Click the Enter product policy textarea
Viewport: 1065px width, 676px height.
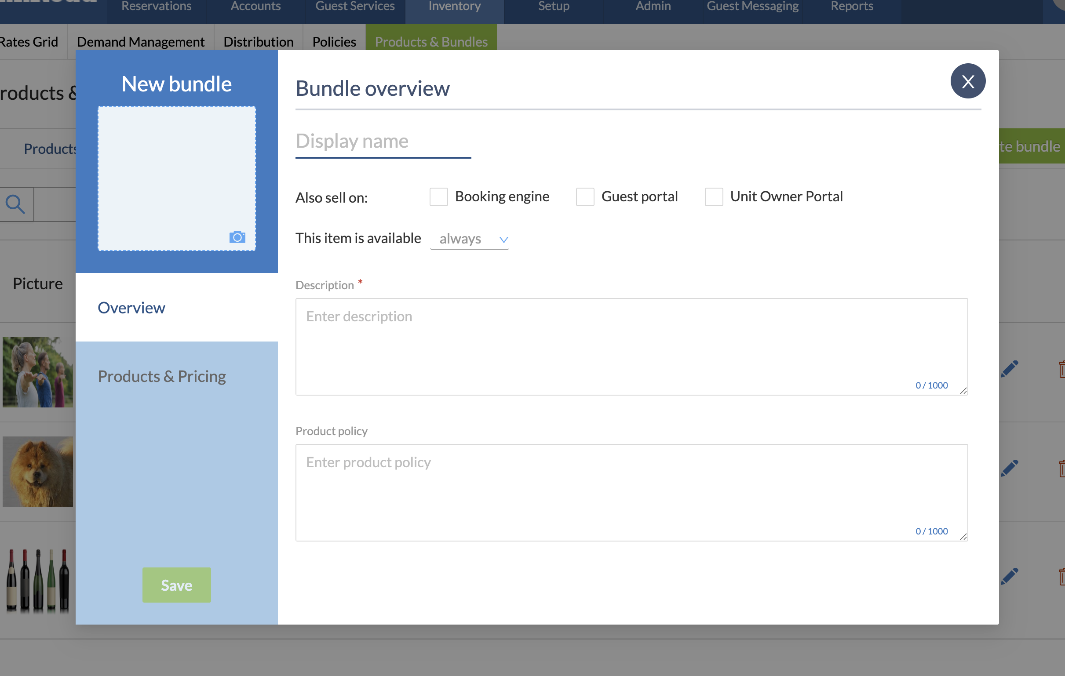631,493
